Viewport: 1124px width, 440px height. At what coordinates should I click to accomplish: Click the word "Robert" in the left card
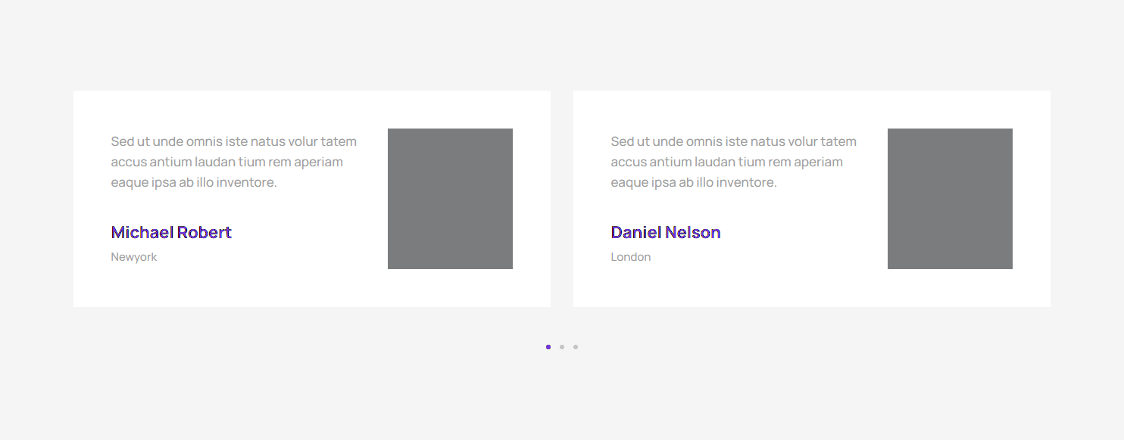(x=204, y=232)
